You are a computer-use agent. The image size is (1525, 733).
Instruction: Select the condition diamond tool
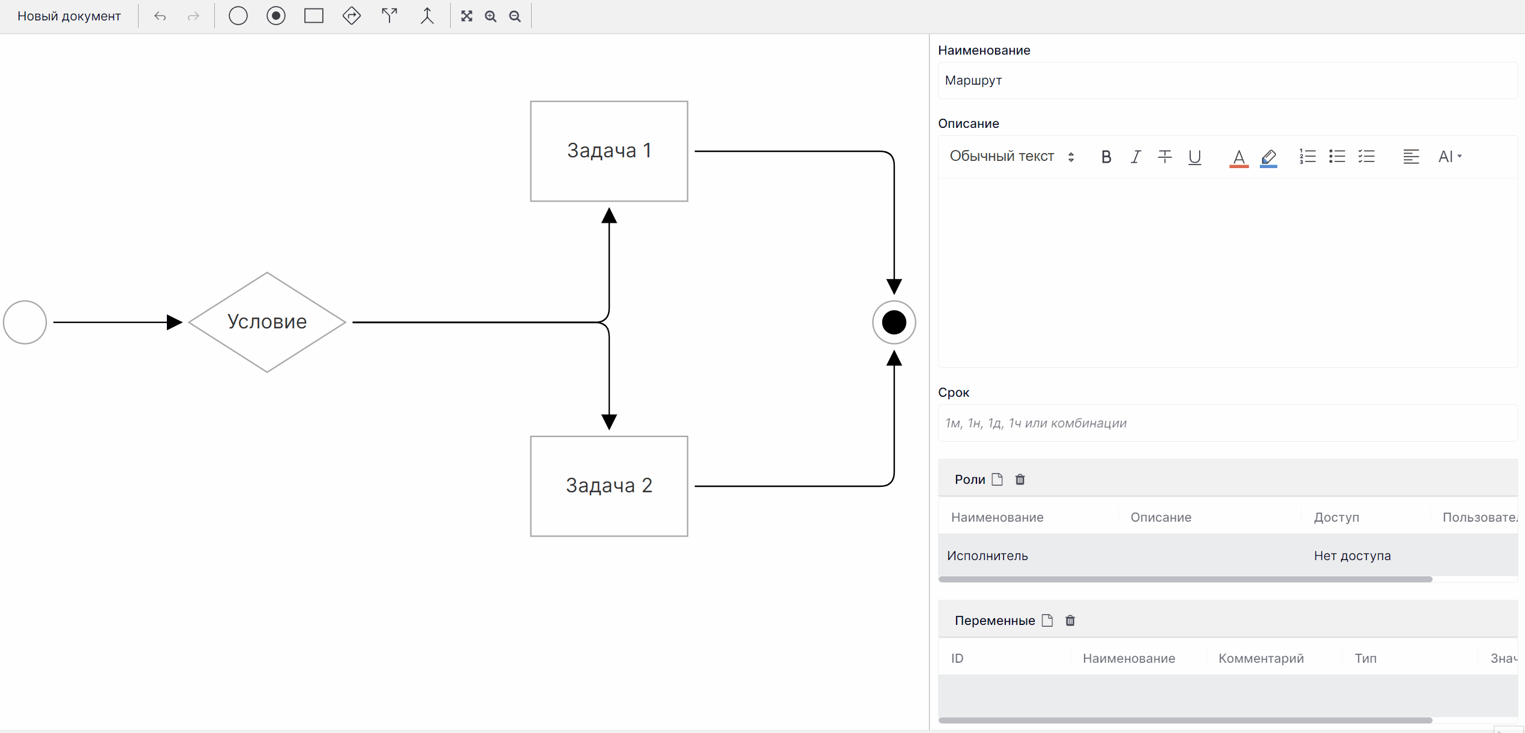pyautogui.click(x=352, y=16)
